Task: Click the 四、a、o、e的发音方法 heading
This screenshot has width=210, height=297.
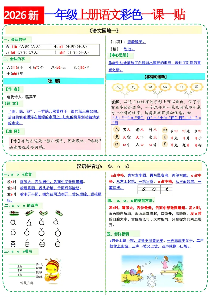Action: point(131,201)
